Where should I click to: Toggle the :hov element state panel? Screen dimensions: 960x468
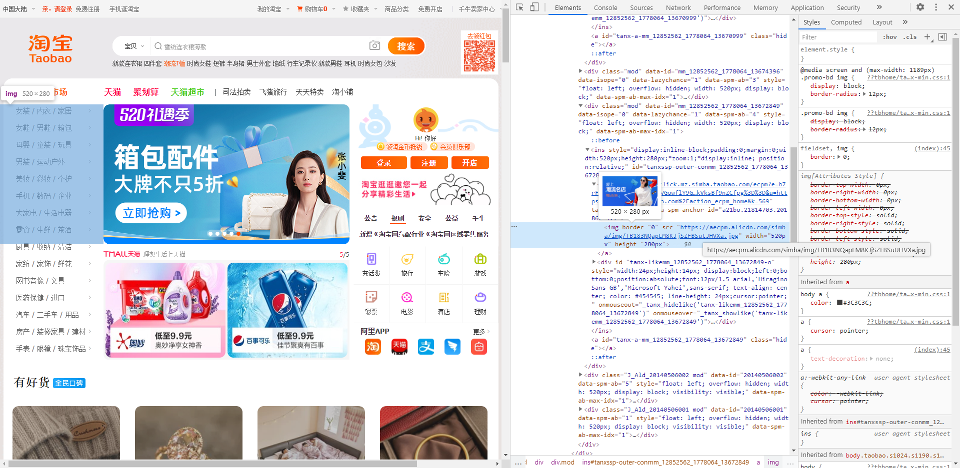tap(889, 37)
